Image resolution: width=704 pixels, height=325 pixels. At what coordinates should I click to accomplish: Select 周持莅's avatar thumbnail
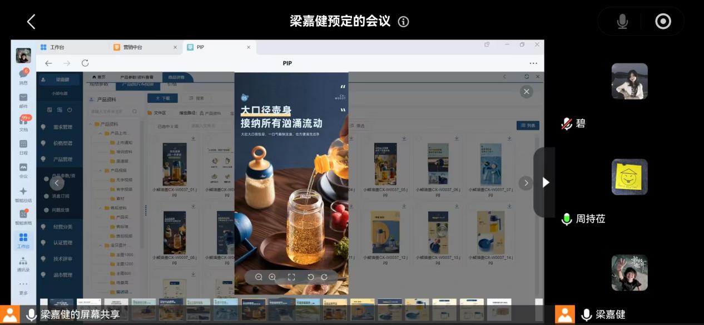coord(629,177)
